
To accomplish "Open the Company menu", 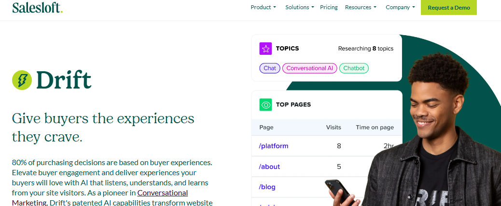I will tap(400, 7).
